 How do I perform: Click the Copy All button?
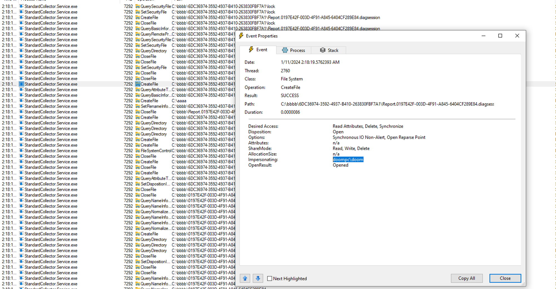466,278
